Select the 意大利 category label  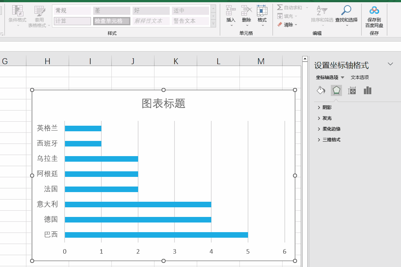[47, 204]
